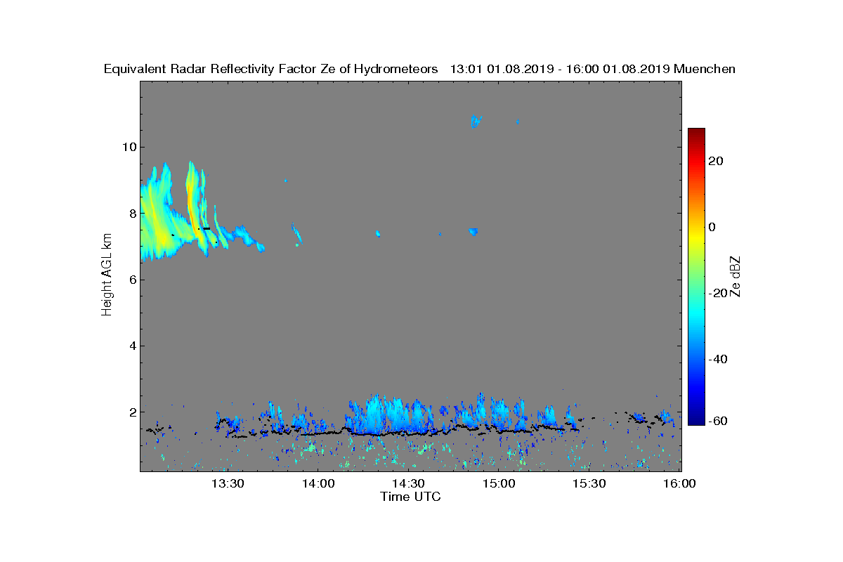This screenshot has height=562, width=843.
Task: Click the 14:00 time tick label
Action: click(317, 483)
